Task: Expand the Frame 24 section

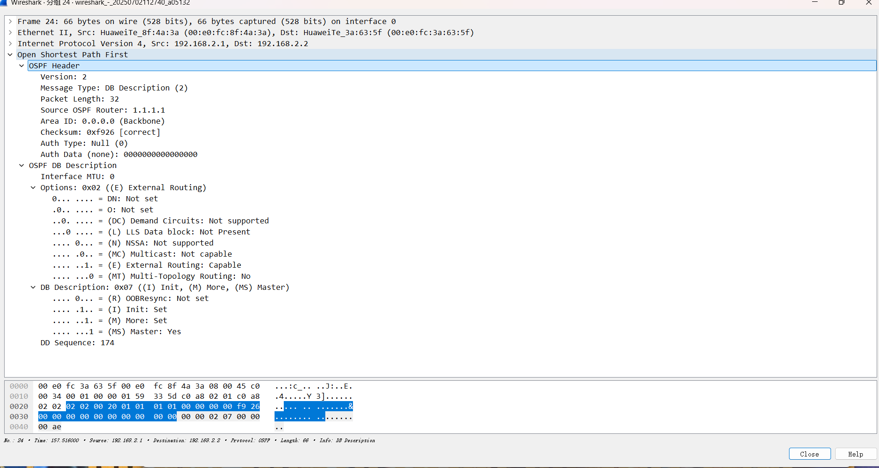Action: [x=10, y=21]
